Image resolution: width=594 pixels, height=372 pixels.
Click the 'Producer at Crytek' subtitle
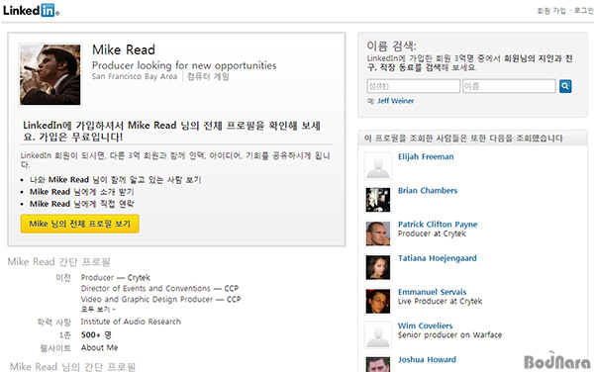pyautogui.click(x=432, y=233)
